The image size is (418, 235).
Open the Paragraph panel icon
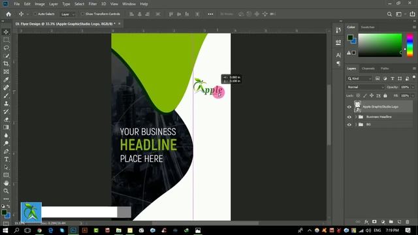tap(338, 63)
